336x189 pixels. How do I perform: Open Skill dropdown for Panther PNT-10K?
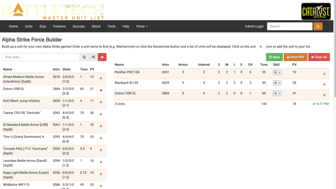click(277, 72)
